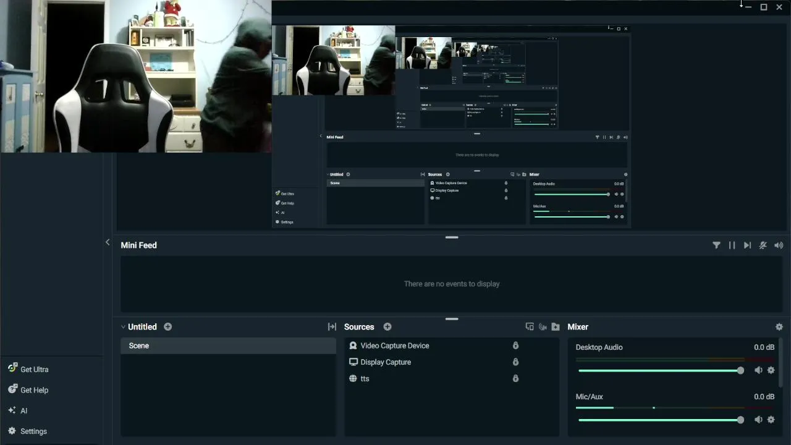The width and height of the screenshot is (791, 445).
Task: Skip the current alert in Mini Feed
Action: [x=747, y=245]
